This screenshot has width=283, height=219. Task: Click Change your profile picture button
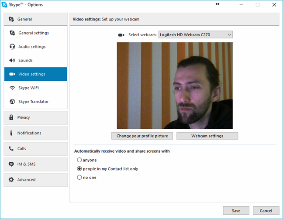[142, 136]
